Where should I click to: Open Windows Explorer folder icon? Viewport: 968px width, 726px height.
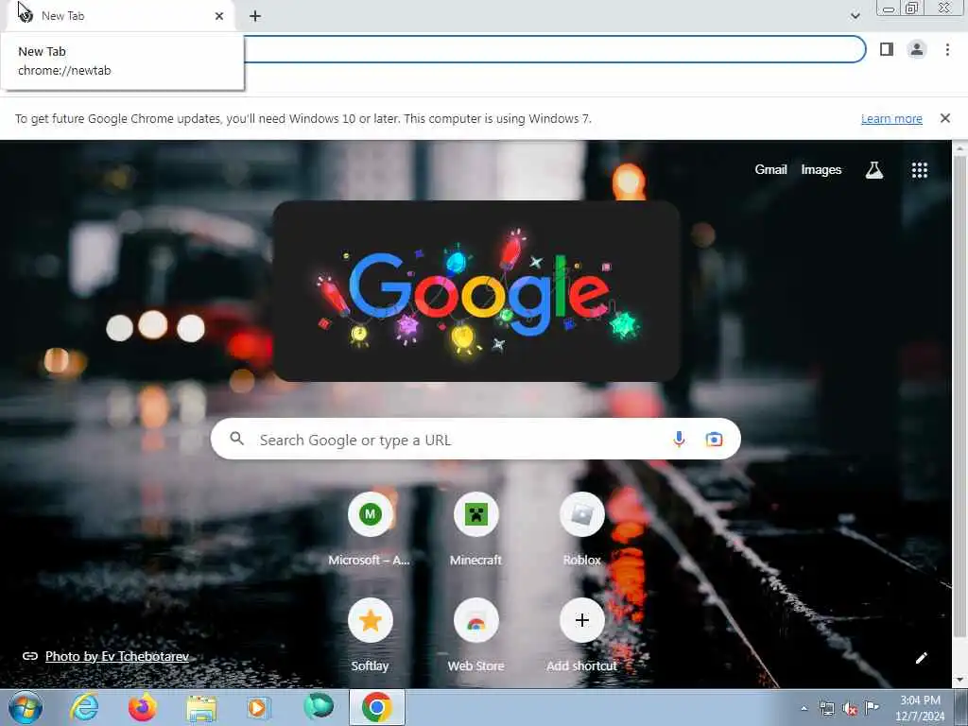click(201, 708)
